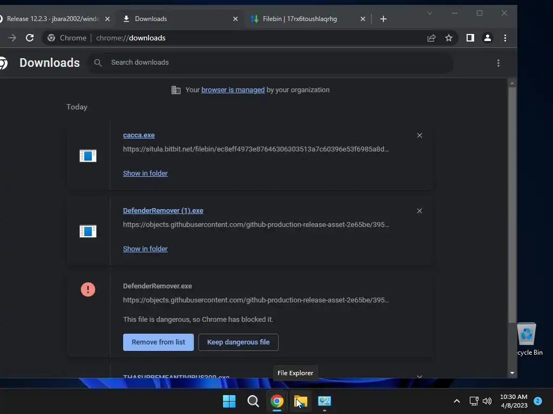553x414 pixels.
Task: Remove cacca.exe from list with X
Action: [419, 135]
